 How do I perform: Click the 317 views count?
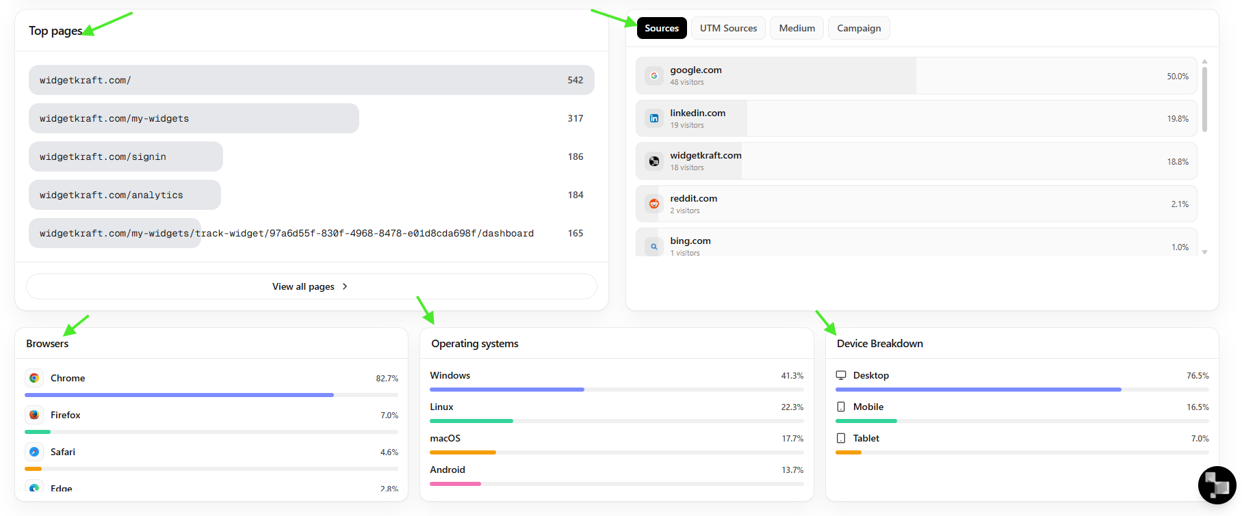575,118
